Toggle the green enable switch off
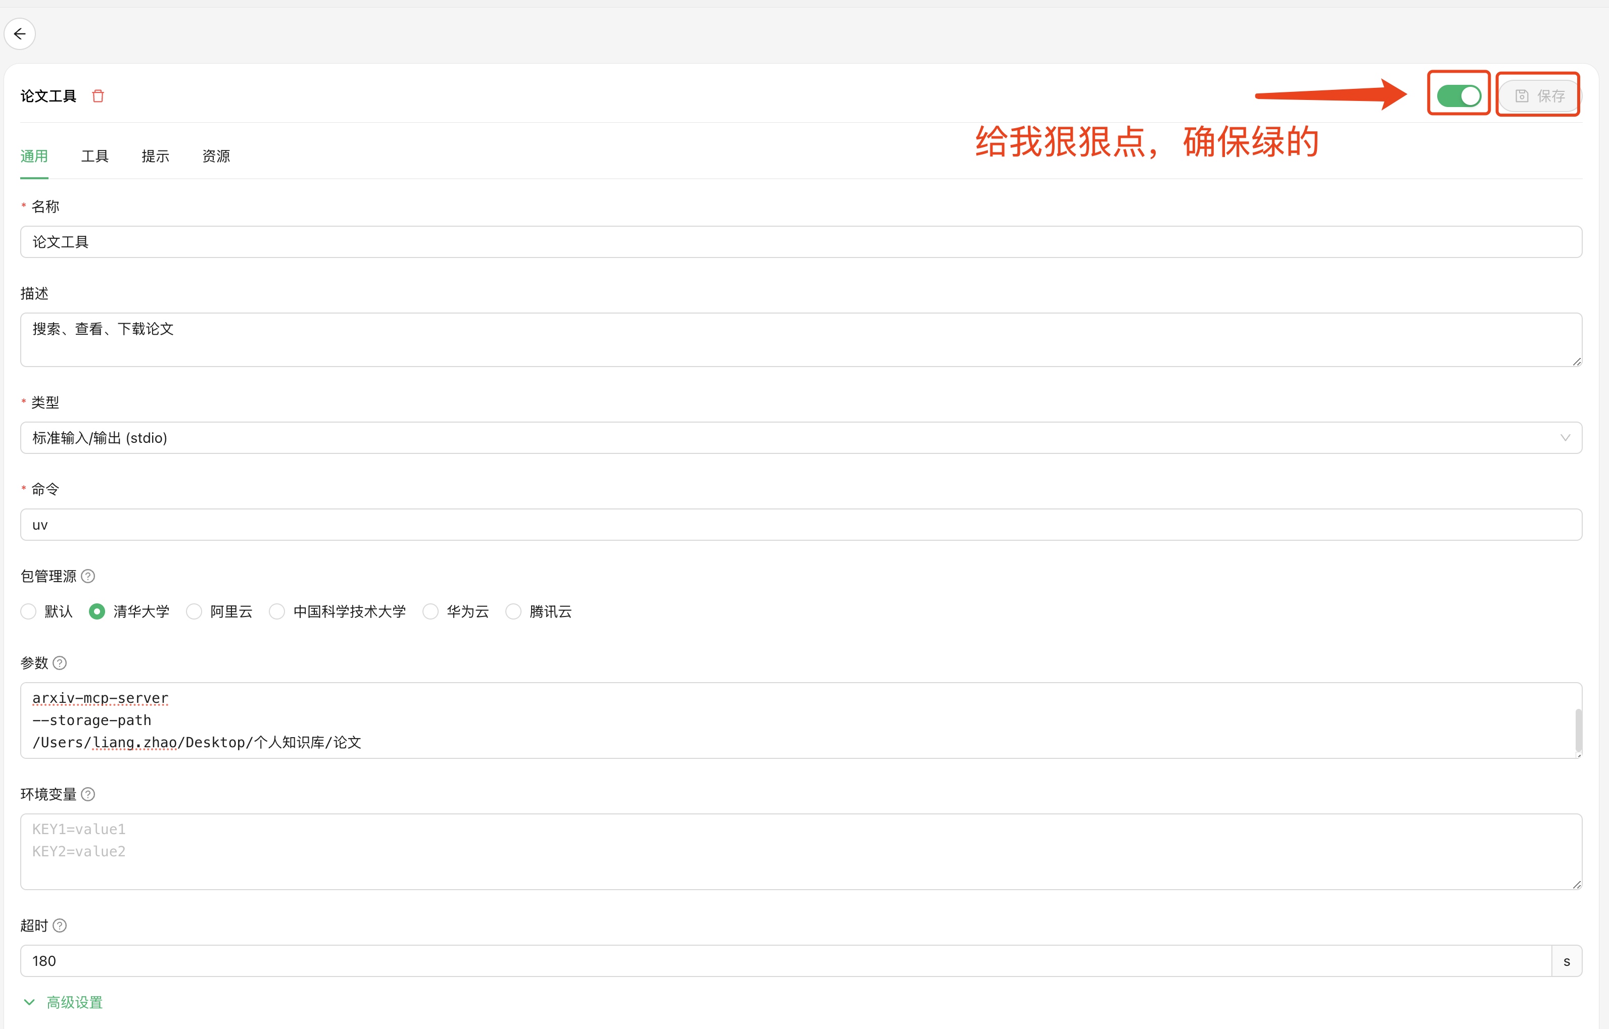The width and height of the screenshot is (1609, 1029). [1458, 95]
